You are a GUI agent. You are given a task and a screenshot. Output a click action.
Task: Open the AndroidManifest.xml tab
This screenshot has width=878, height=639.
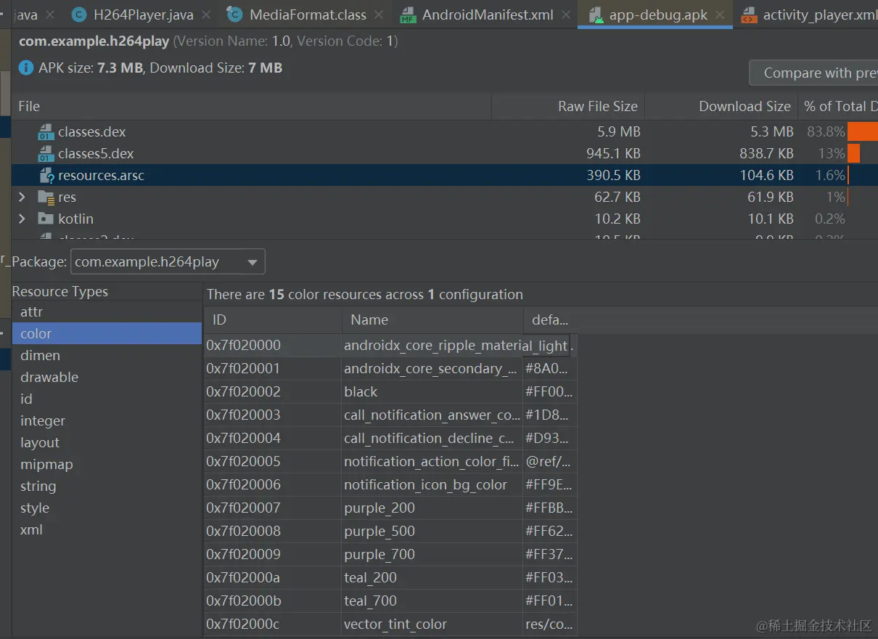click(x=488, y=15)
